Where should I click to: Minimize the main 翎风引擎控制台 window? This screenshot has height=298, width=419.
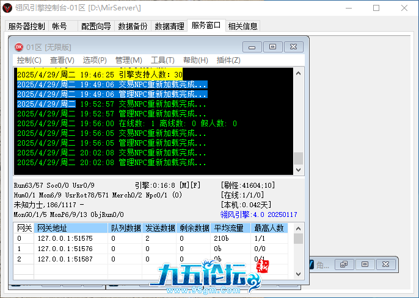(348, 8)
